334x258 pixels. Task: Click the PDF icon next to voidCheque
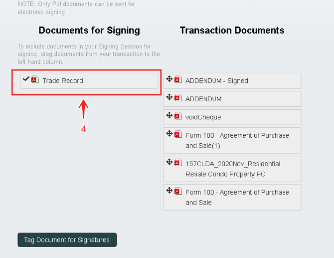point(178,116)
